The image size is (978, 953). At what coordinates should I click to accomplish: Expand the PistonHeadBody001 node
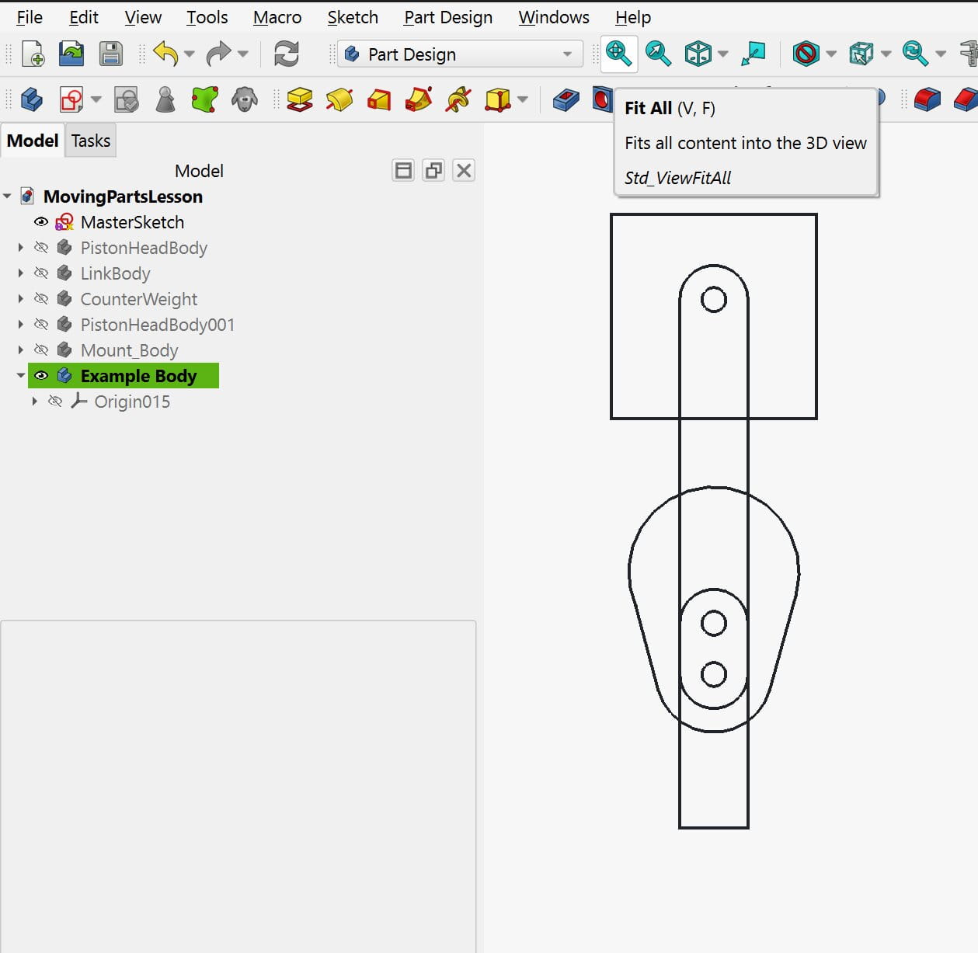click(21, 325)
